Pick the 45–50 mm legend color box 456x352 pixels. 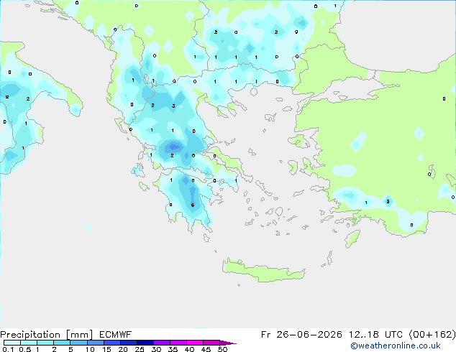[x=211, y=343]
